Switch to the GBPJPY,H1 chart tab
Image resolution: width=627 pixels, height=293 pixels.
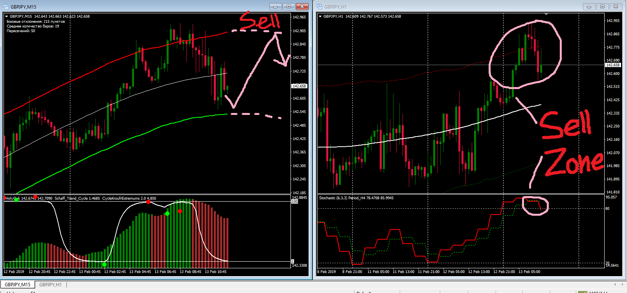coord(50,284)
